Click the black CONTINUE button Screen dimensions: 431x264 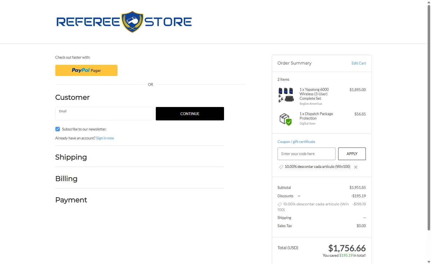[x=190, y=114]
